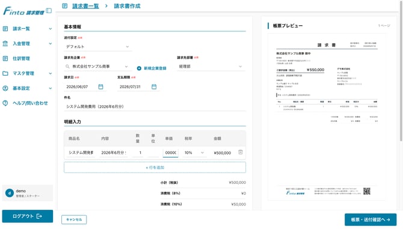
Task: Open the 送付設定 デフォルト dropdown
Action: click(x=97, y=47)
